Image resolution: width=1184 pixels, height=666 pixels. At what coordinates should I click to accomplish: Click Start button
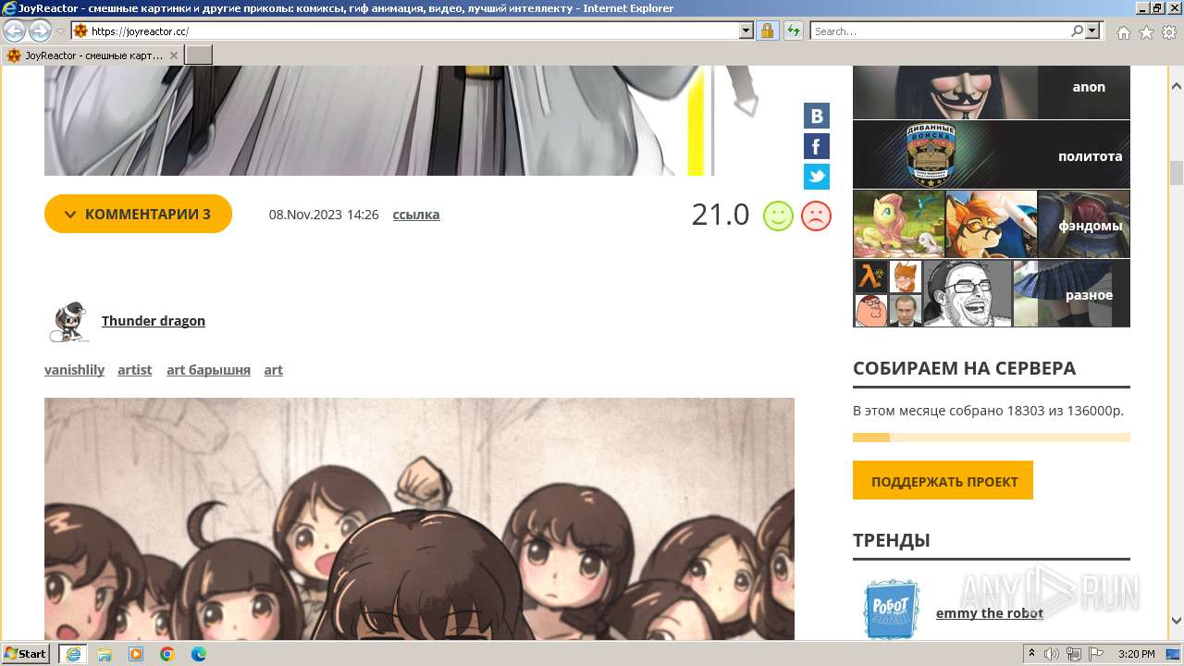26,654
